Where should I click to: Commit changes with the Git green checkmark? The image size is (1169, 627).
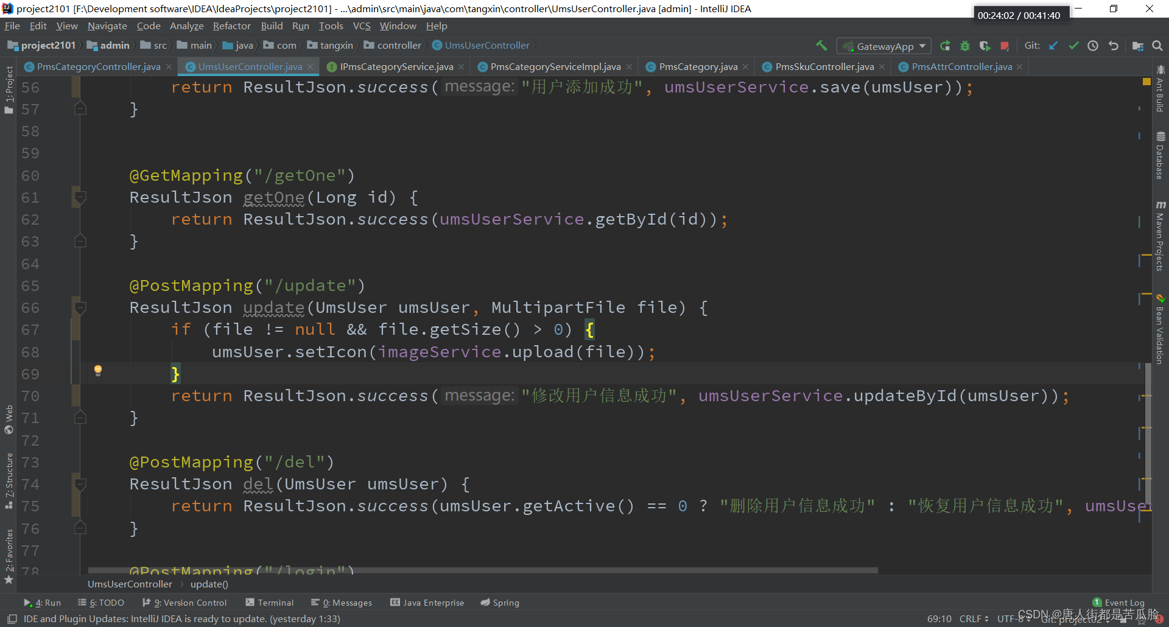click(x=1073, y=46)
